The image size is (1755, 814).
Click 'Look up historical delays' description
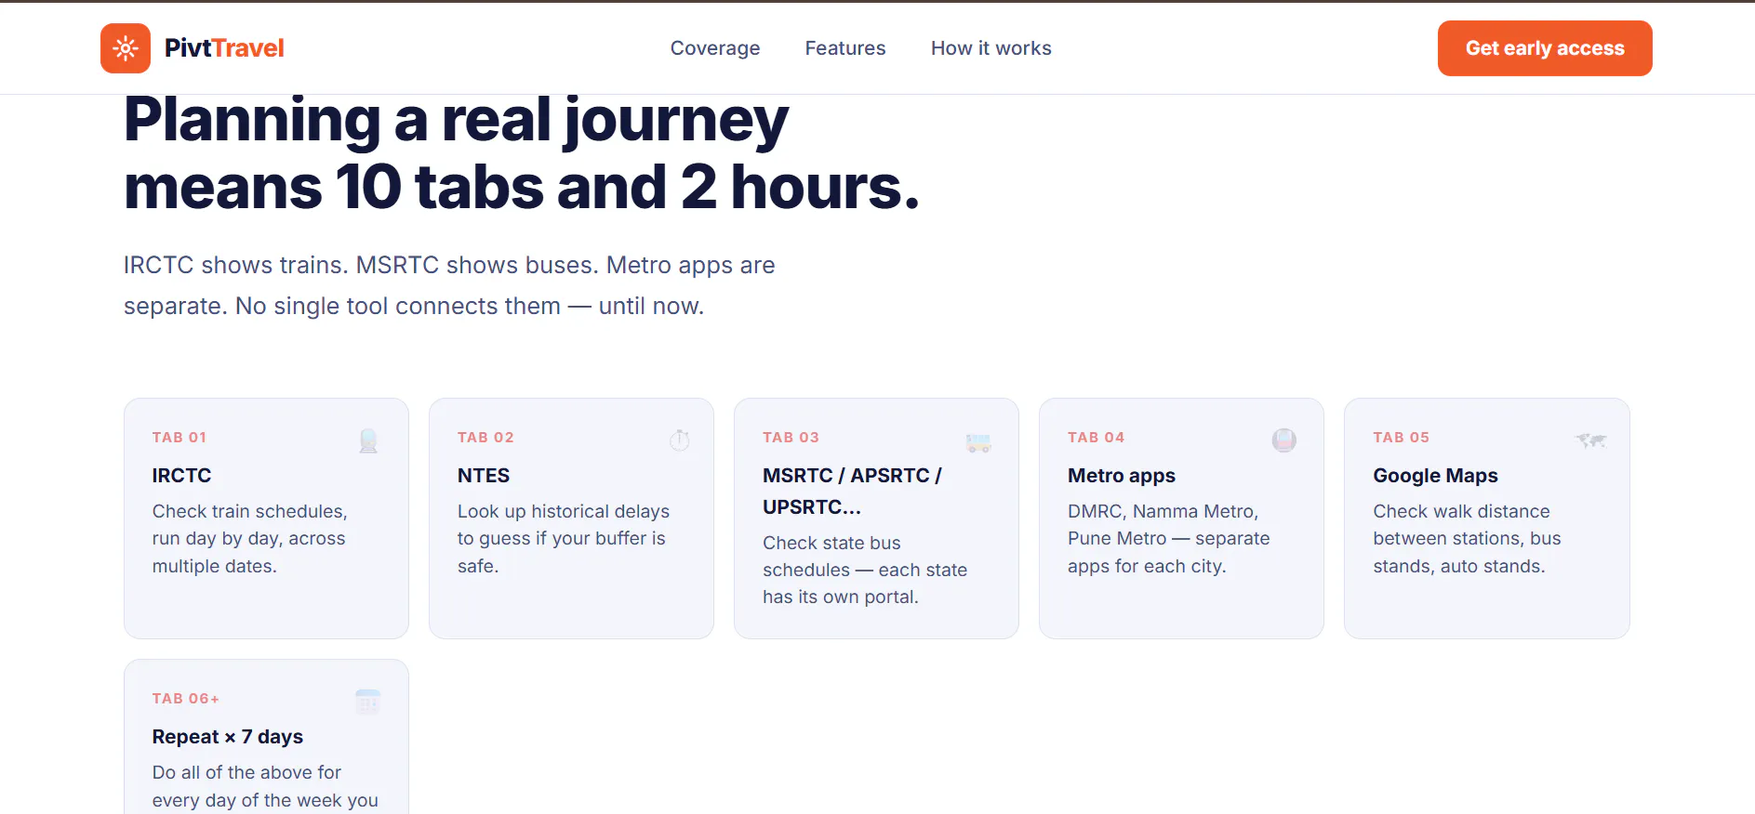pos(564,539)
